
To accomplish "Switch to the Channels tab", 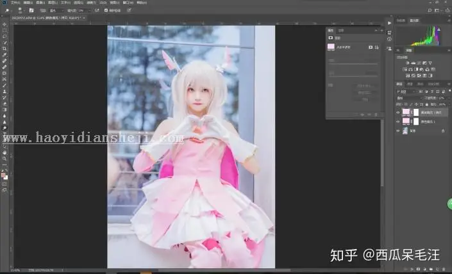I will tap(410, 84).
